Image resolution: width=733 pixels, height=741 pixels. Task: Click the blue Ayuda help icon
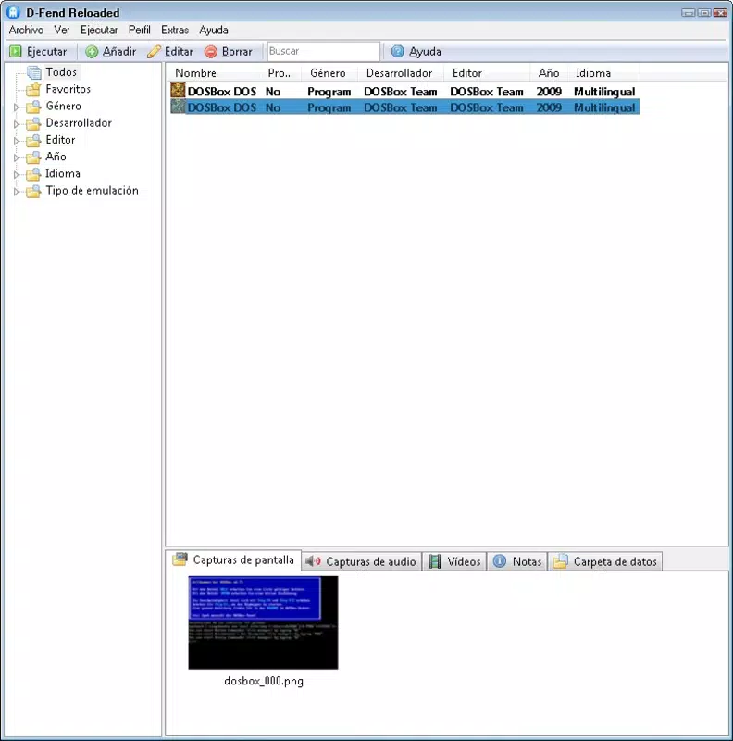coord(398,51)
